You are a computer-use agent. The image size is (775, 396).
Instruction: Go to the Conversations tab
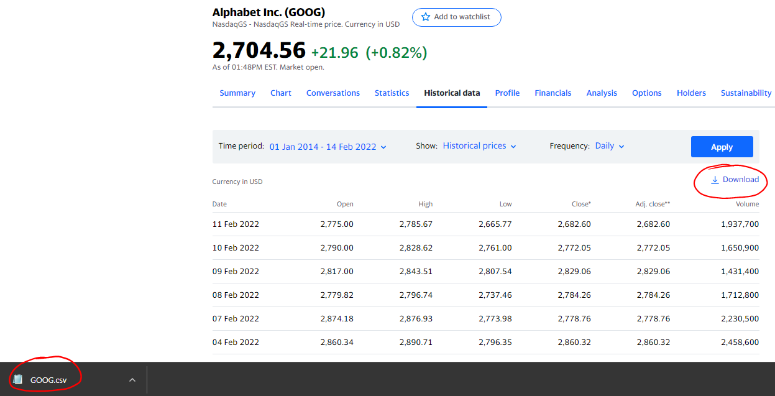[x=333, y=93]
